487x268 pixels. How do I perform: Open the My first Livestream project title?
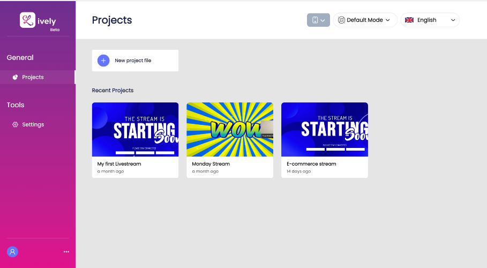(x=119, y=164)
